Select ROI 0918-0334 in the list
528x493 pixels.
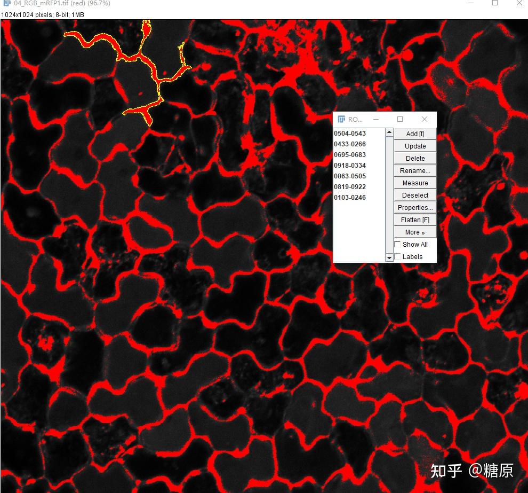pyautogui.click(x=349, y=165)
